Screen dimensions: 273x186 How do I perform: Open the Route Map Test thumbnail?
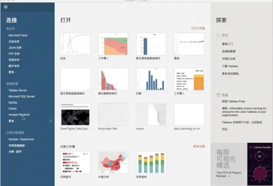[113, 114]
